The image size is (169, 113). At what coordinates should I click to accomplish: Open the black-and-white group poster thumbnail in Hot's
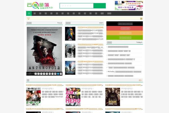pyautogui.click(x=70, y=51)
